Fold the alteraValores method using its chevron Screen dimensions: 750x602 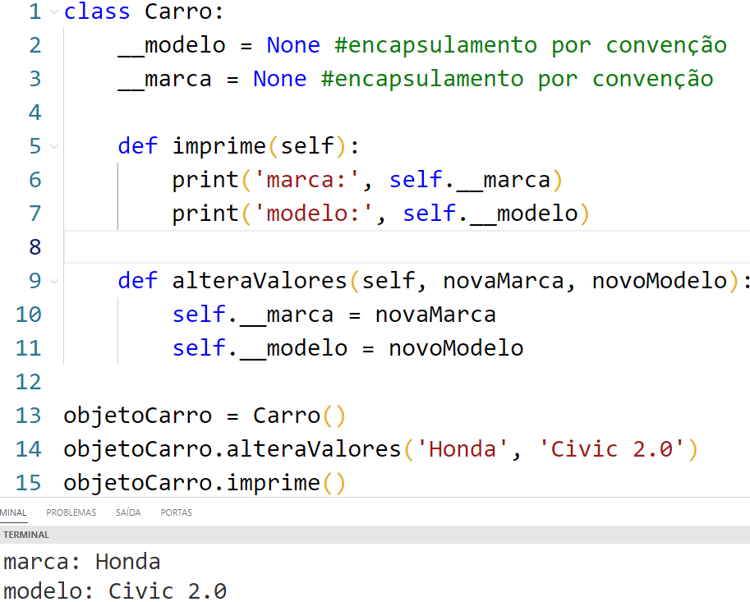coord(54,282)
